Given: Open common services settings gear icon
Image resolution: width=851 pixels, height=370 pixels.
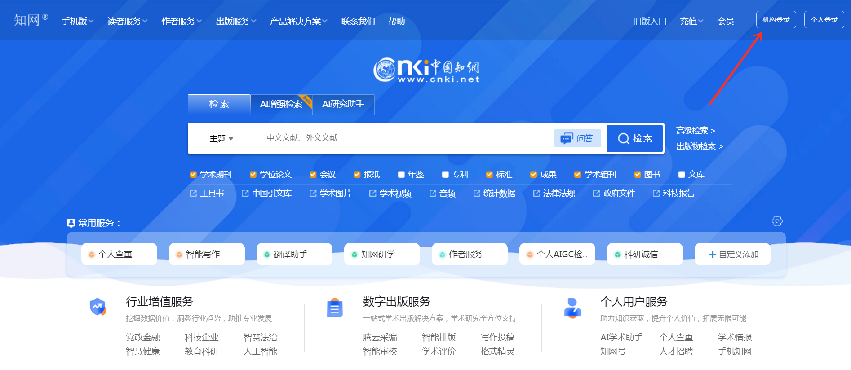Looking at the screenshot, I should [777, 221].
